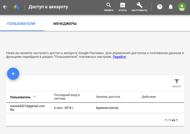Viewport: 190px width, 134px height.
Task: Show notifications bell
Action: 171,7
